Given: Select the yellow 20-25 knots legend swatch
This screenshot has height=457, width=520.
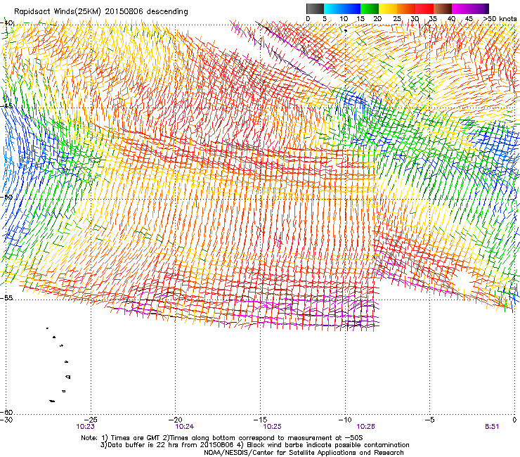Looking at the screenshot, I should pos(388,8).
